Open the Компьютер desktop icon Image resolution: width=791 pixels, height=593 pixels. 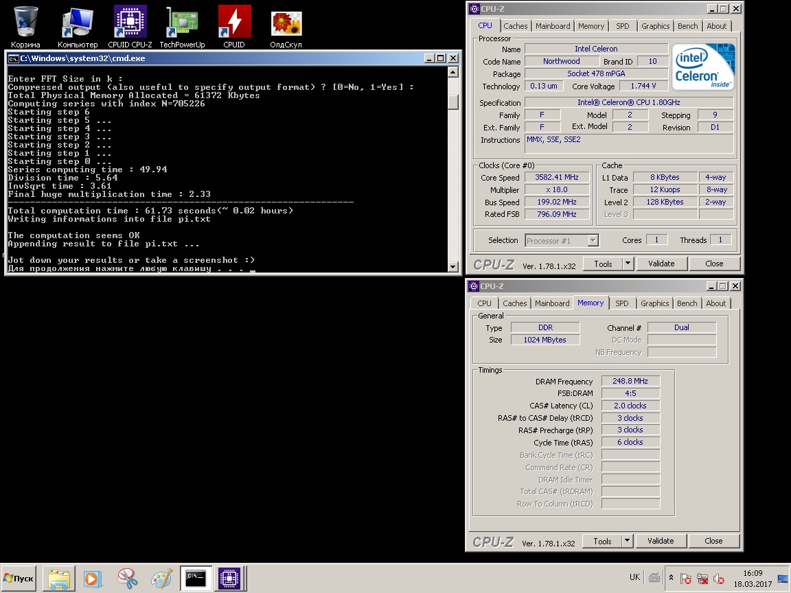(x=77, y=27)
